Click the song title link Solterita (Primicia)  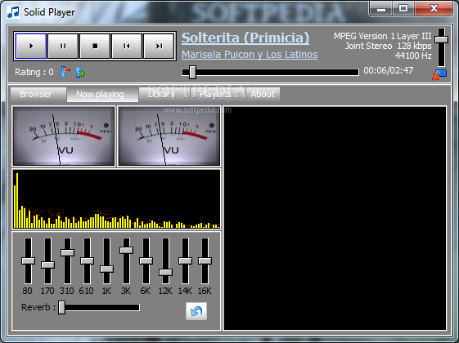click(x=245, y=38)
